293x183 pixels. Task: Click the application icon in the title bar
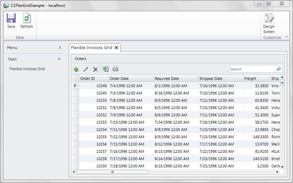(6, 6)
